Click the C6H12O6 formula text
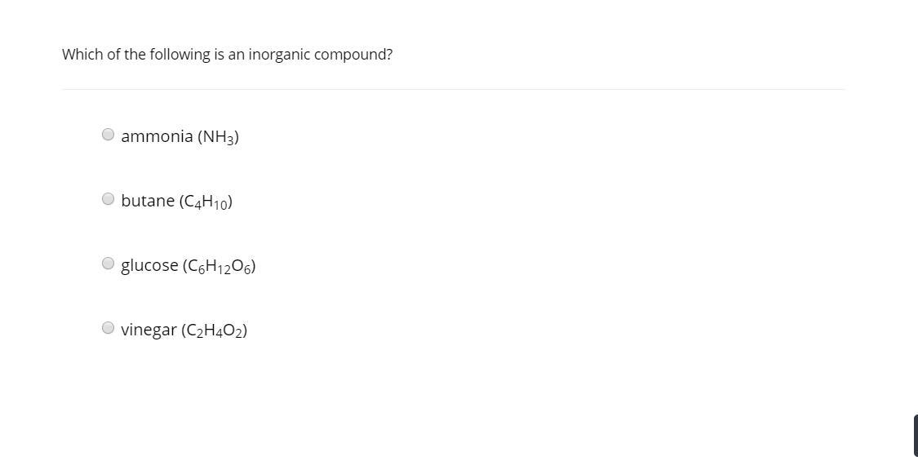Image resolution: width=918 pixels, height=470 pixels. pos(219,266)
